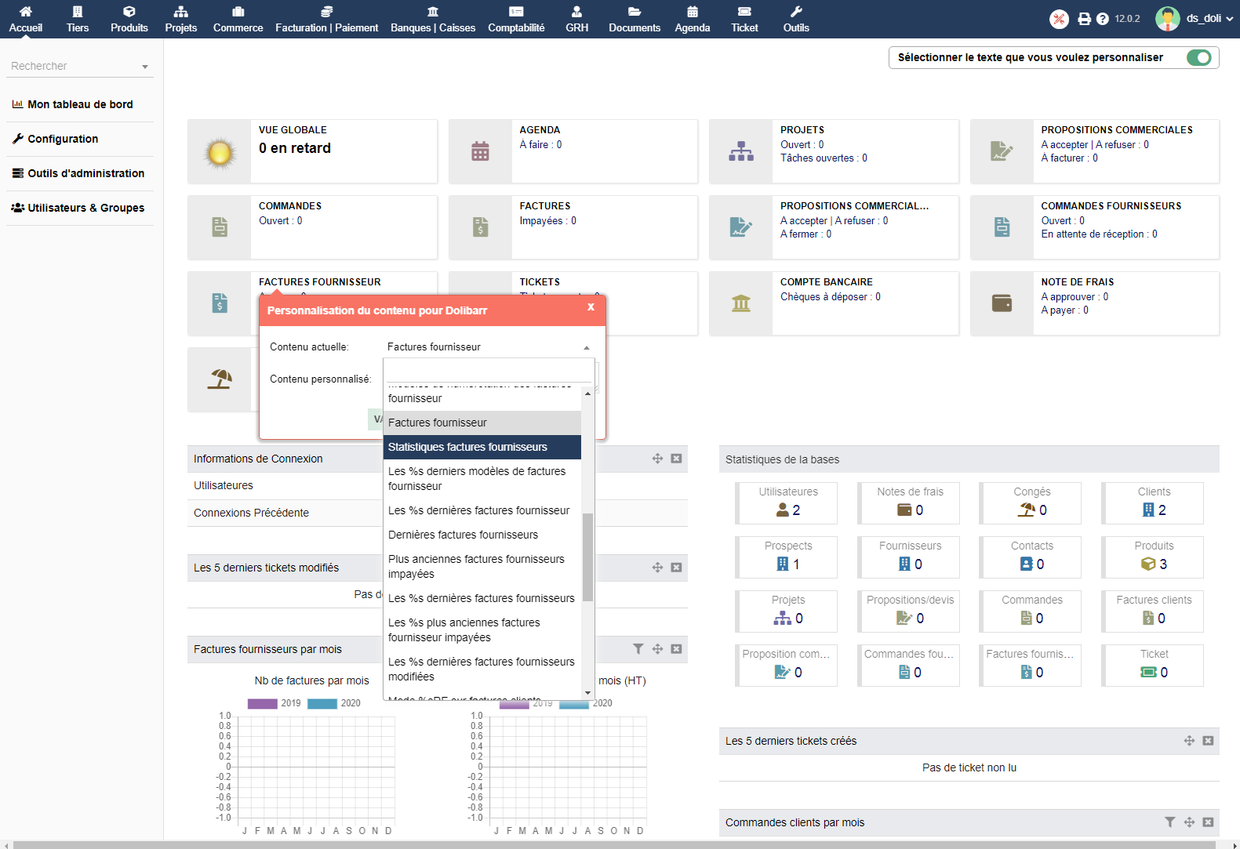The height and width of the screenshot is (849, 1240).
Task: Click move icon of tickets modifiés box
Action: (x=657, y=568)
